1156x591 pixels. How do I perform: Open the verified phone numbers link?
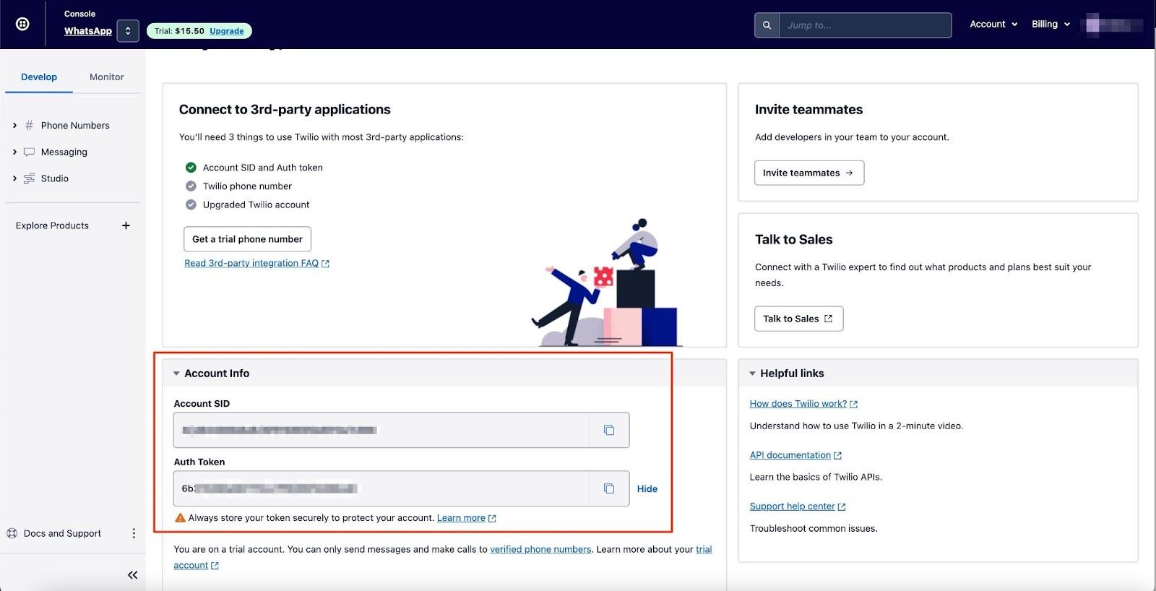540,550
